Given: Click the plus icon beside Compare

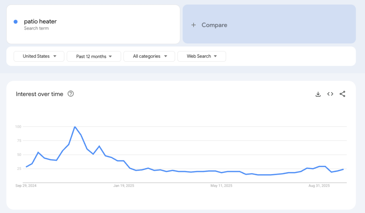Looking at the screenshot, I should click(194, 25).
